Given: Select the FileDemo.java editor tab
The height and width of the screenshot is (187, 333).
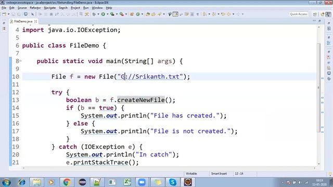Looking at the screenshot, I should [23, 21].
